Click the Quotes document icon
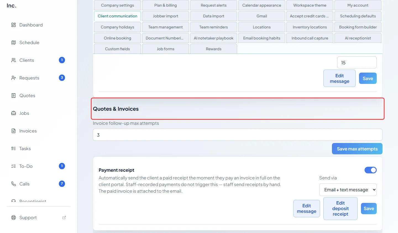Image resolution: width=398 pixels, height=233 pixels. click(14, 96)
